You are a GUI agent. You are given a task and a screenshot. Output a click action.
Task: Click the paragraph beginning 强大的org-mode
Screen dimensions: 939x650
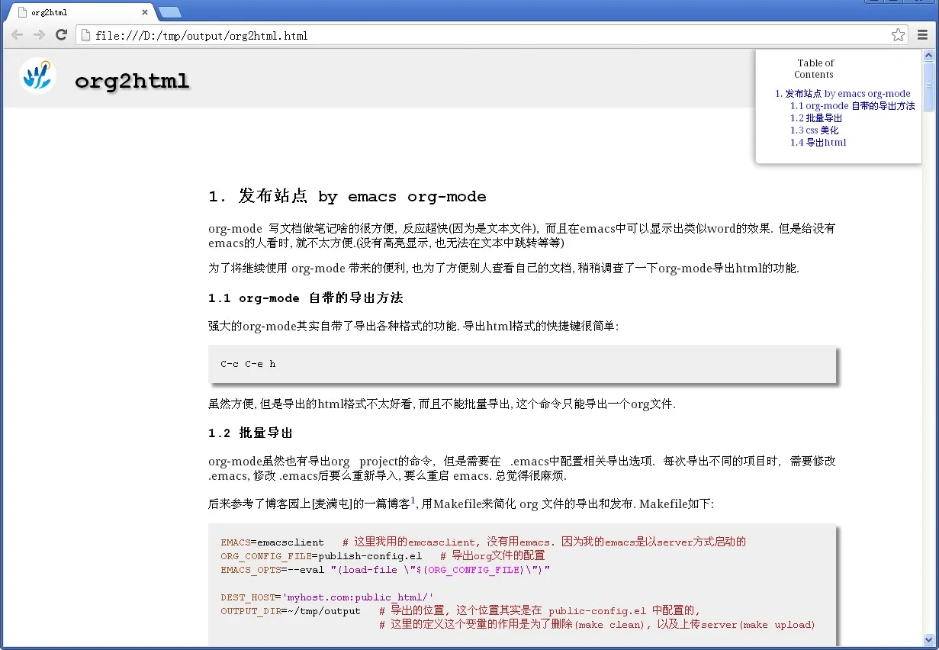point(413,327)
